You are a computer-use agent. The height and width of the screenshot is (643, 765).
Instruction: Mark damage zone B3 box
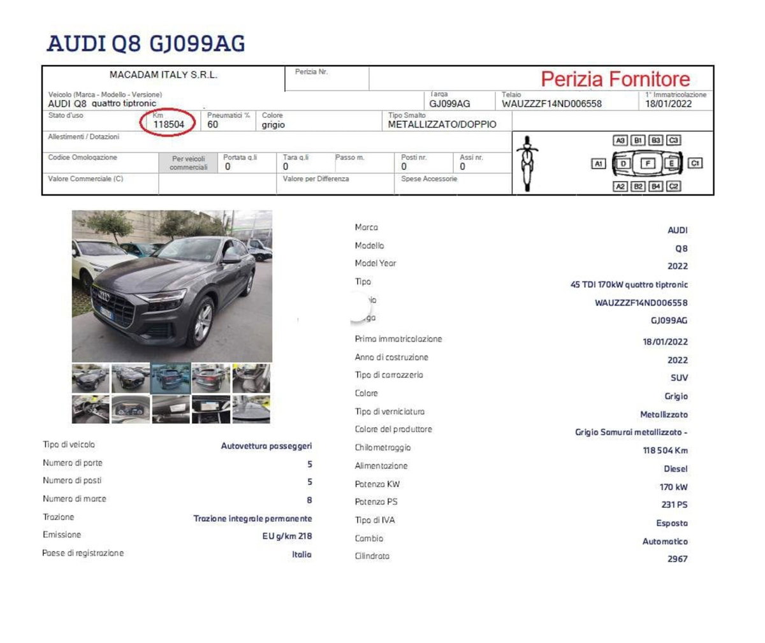pos(656,140)
